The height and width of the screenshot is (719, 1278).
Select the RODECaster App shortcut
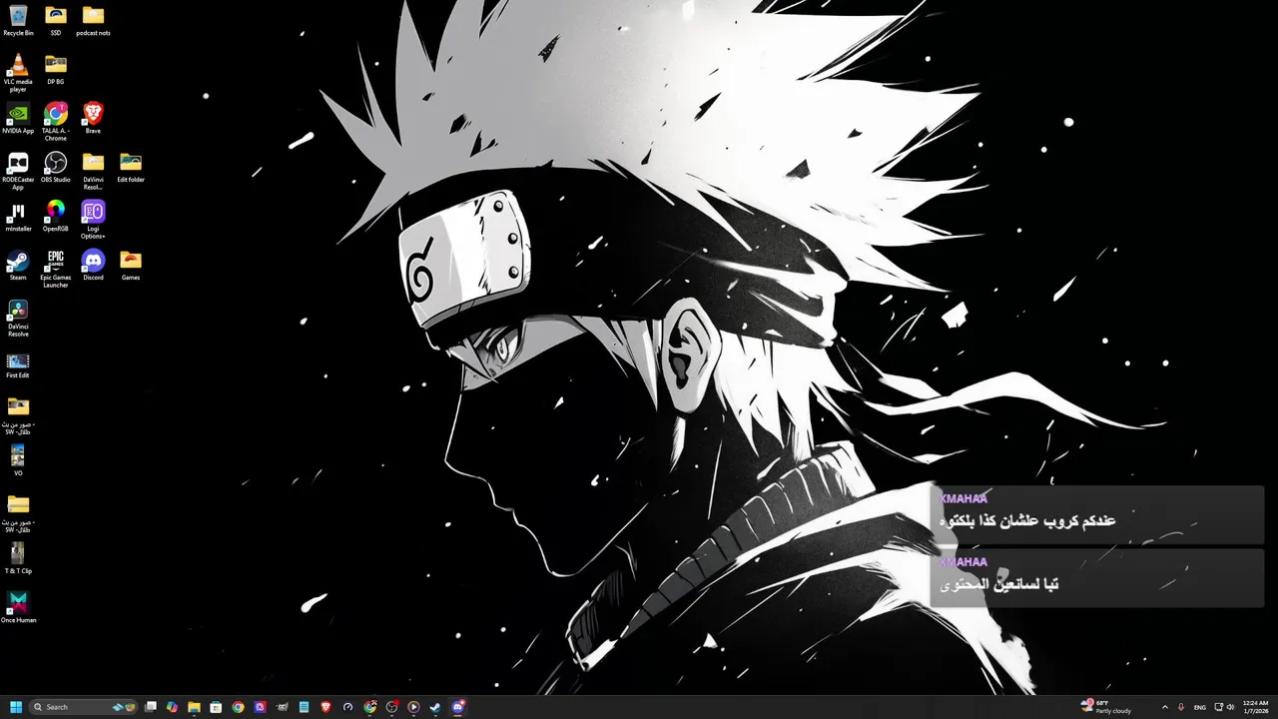click(18, 171)
